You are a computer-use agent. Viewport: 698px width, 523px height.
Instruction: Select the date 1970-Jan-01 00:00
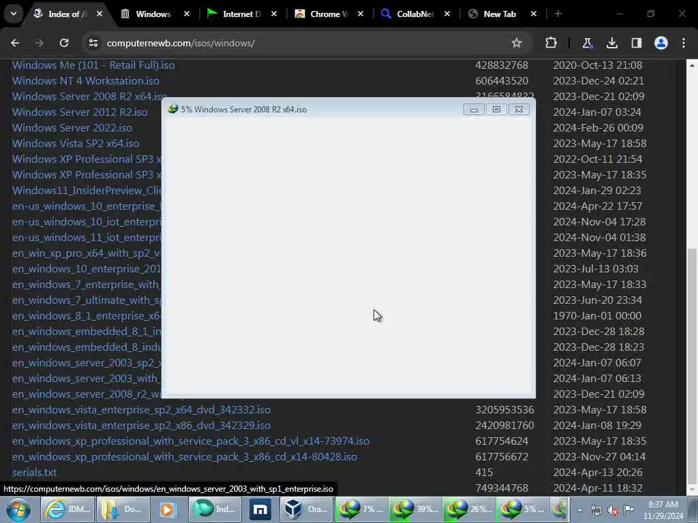(597, 316)
